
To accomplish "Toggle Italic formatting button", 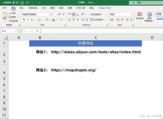I will (x=28, y=20).
